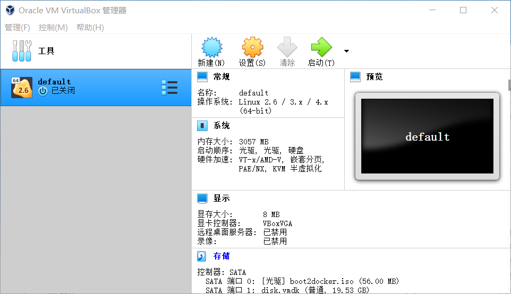Click 'VT-x/AMD-V, 嵌套分页' acceleration text
This screenshot has width=511, height=294.
282,160
